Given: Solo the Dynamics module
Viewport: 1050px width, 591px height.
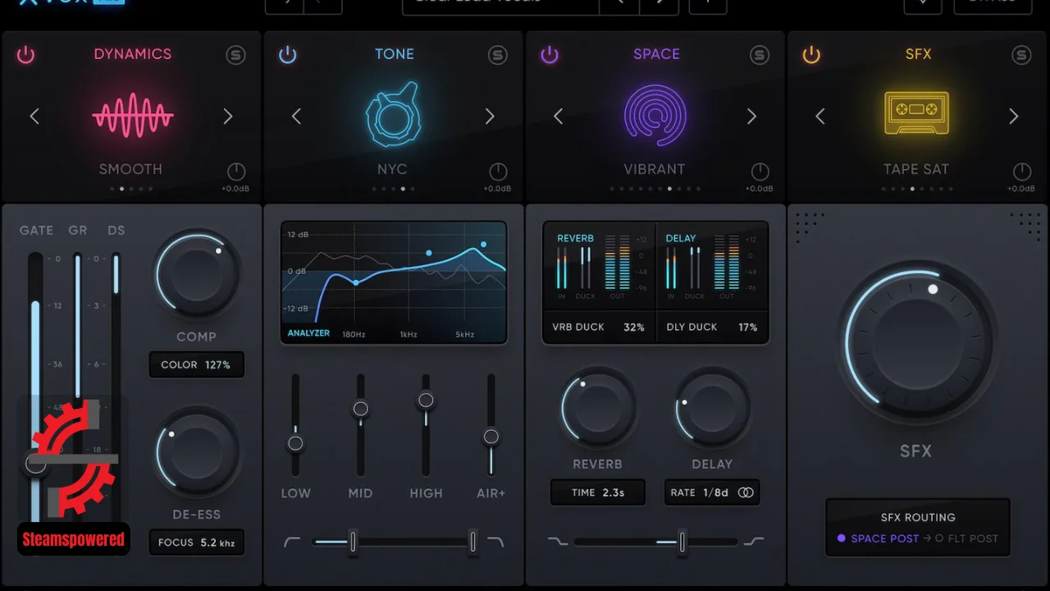Looking at the screenshot, I should (x=236, y=55).
